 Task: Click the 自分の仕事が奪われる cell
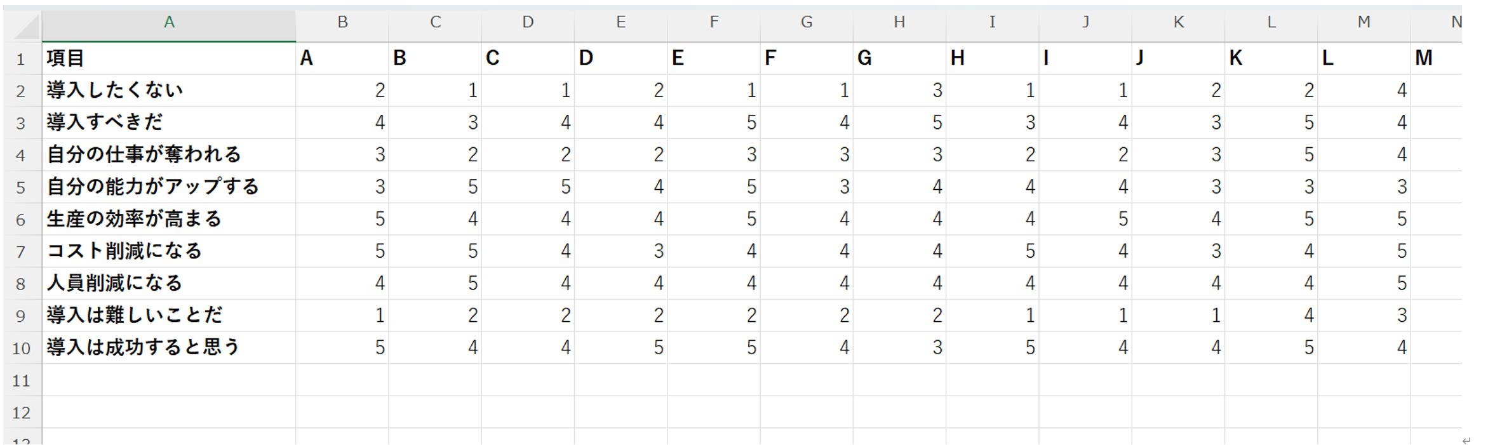click(x=144, y=154)
